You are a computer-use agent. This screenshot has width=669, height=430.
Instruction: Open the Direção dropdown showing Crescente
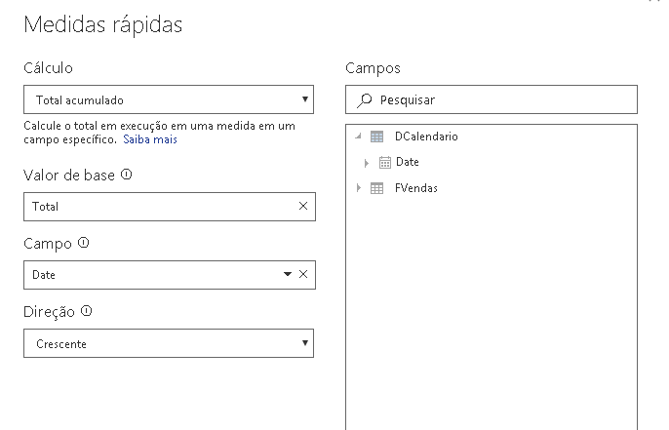pyautogui.click(x=169, y=343)
